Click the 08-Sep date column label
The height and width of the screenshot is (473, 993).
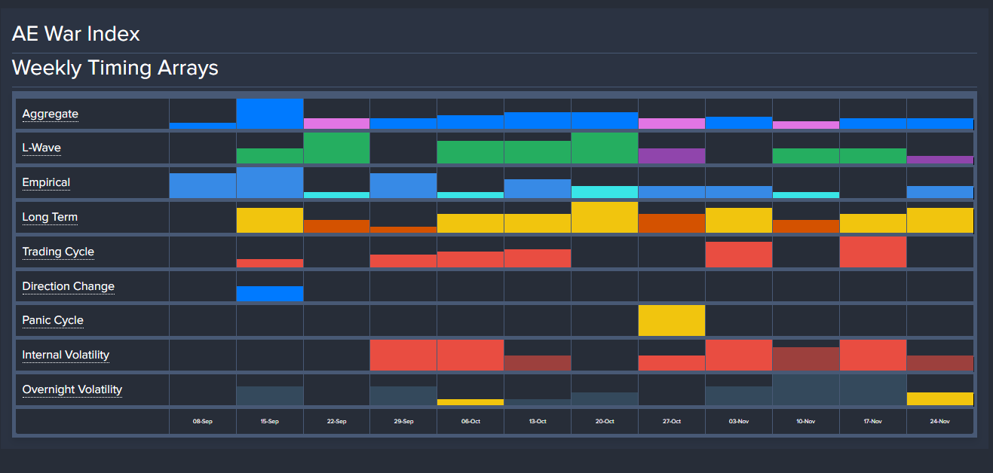pos(202,422)
